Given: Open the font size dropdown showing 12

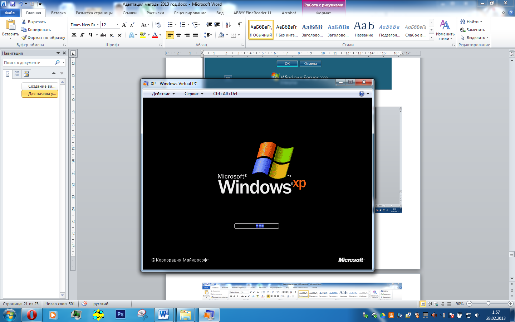Looking at the screenshot, I should tap(117, 25).
